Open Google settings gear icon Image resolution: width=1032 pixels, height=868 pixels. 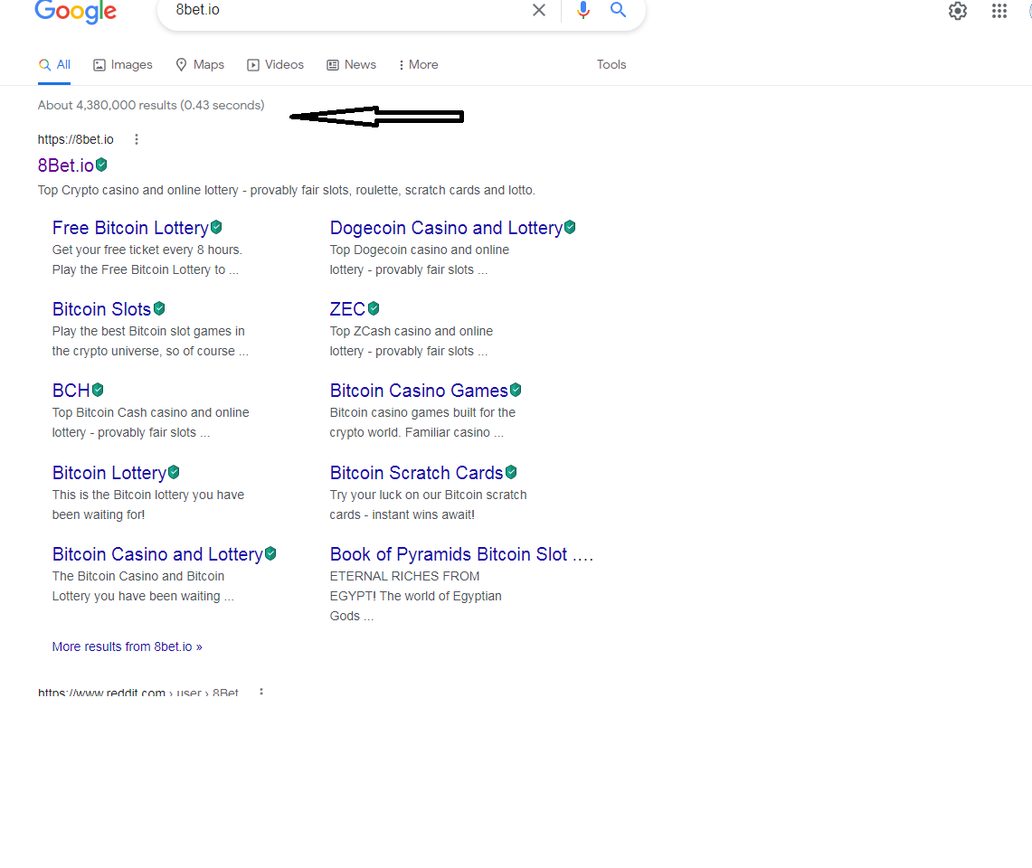pyautogui.click(x=958, y=11)
